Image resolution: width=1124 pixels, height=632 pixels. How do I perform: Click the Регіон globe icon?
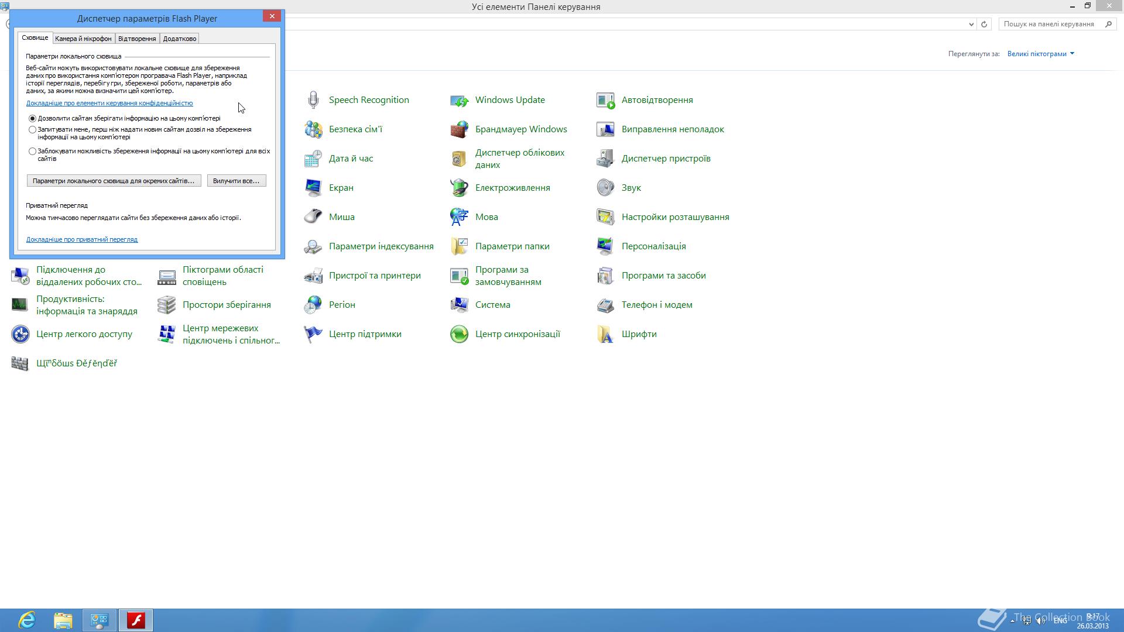313,305
